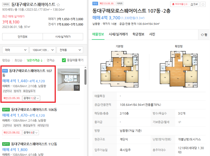Click detail price 매매 4억 3,700

(x=106, y=18)
